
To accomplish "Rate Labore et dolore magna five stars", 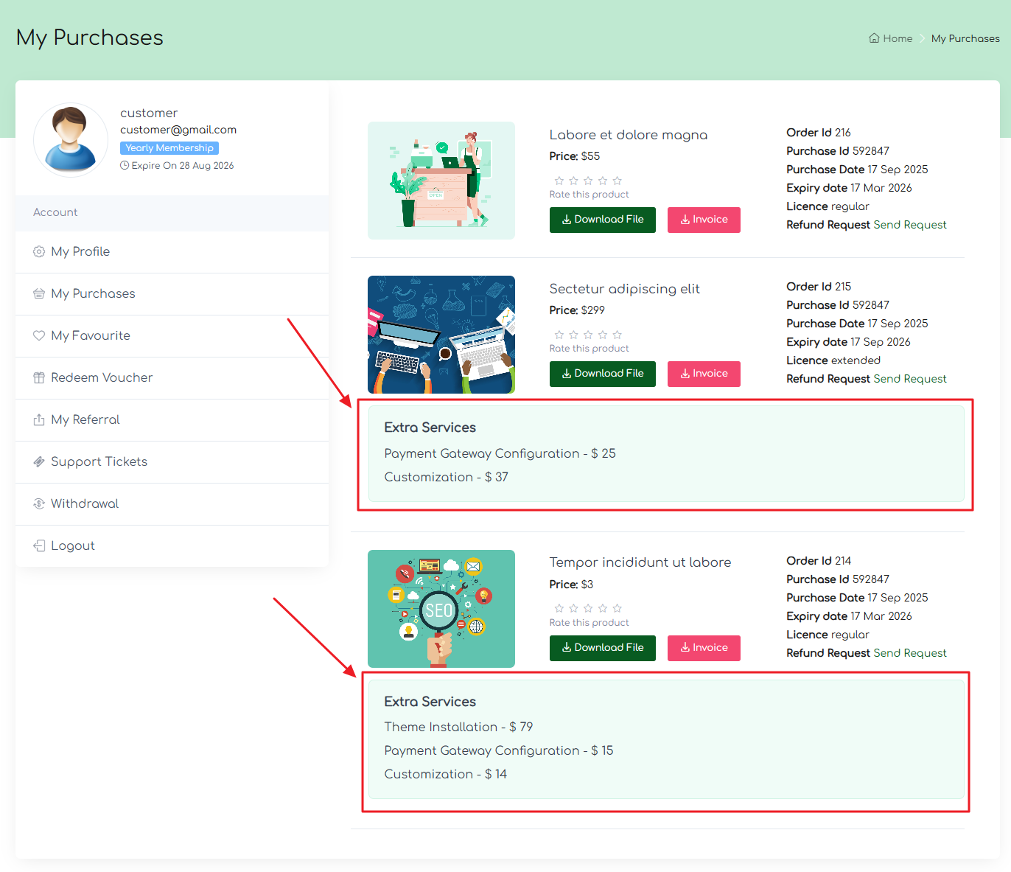I will pyautogui.click(x=618, y=181).
